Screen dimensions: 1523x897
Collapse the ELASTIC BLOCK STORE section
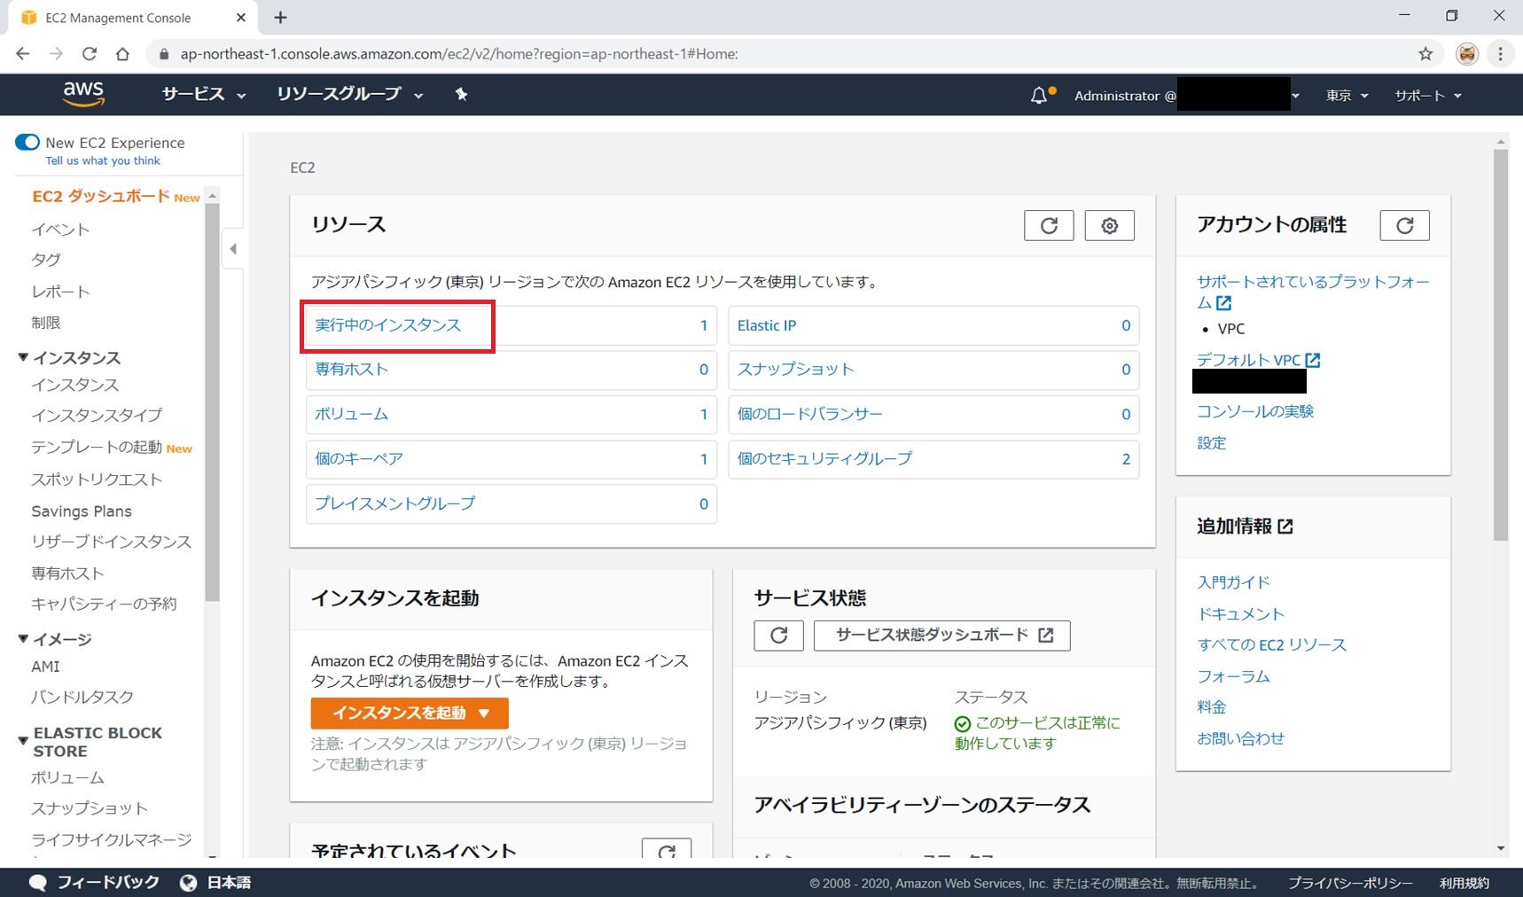pos(23,741)
